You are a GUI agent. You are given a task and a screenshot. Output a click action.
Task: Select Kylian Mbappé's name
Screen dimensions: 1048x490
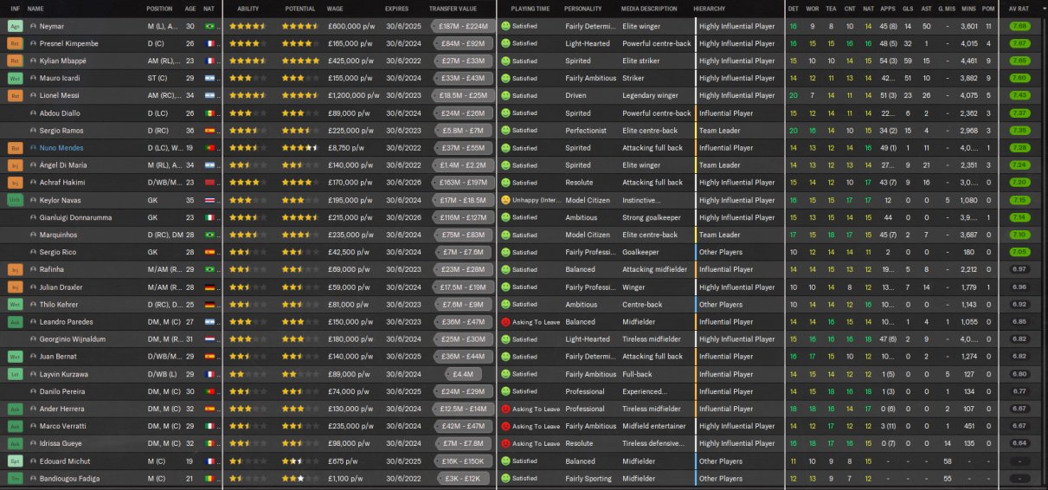click(x=63, y=61)
